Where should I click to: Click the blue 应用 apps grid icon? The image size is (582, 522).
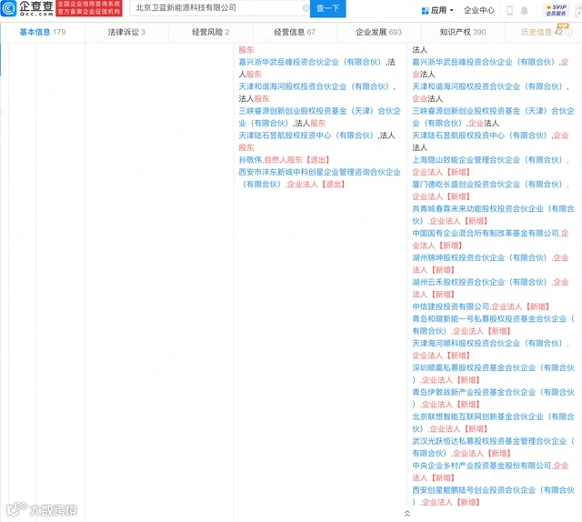(x=425, y=10)
